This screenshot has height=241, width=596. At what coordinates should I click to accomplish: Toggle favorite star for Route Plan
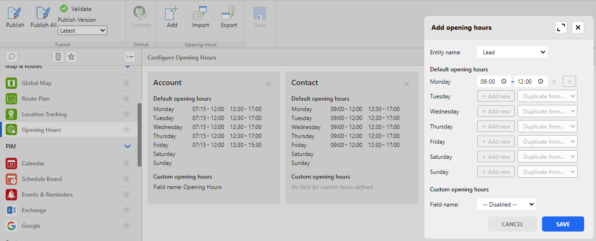(x=126, y=99)
